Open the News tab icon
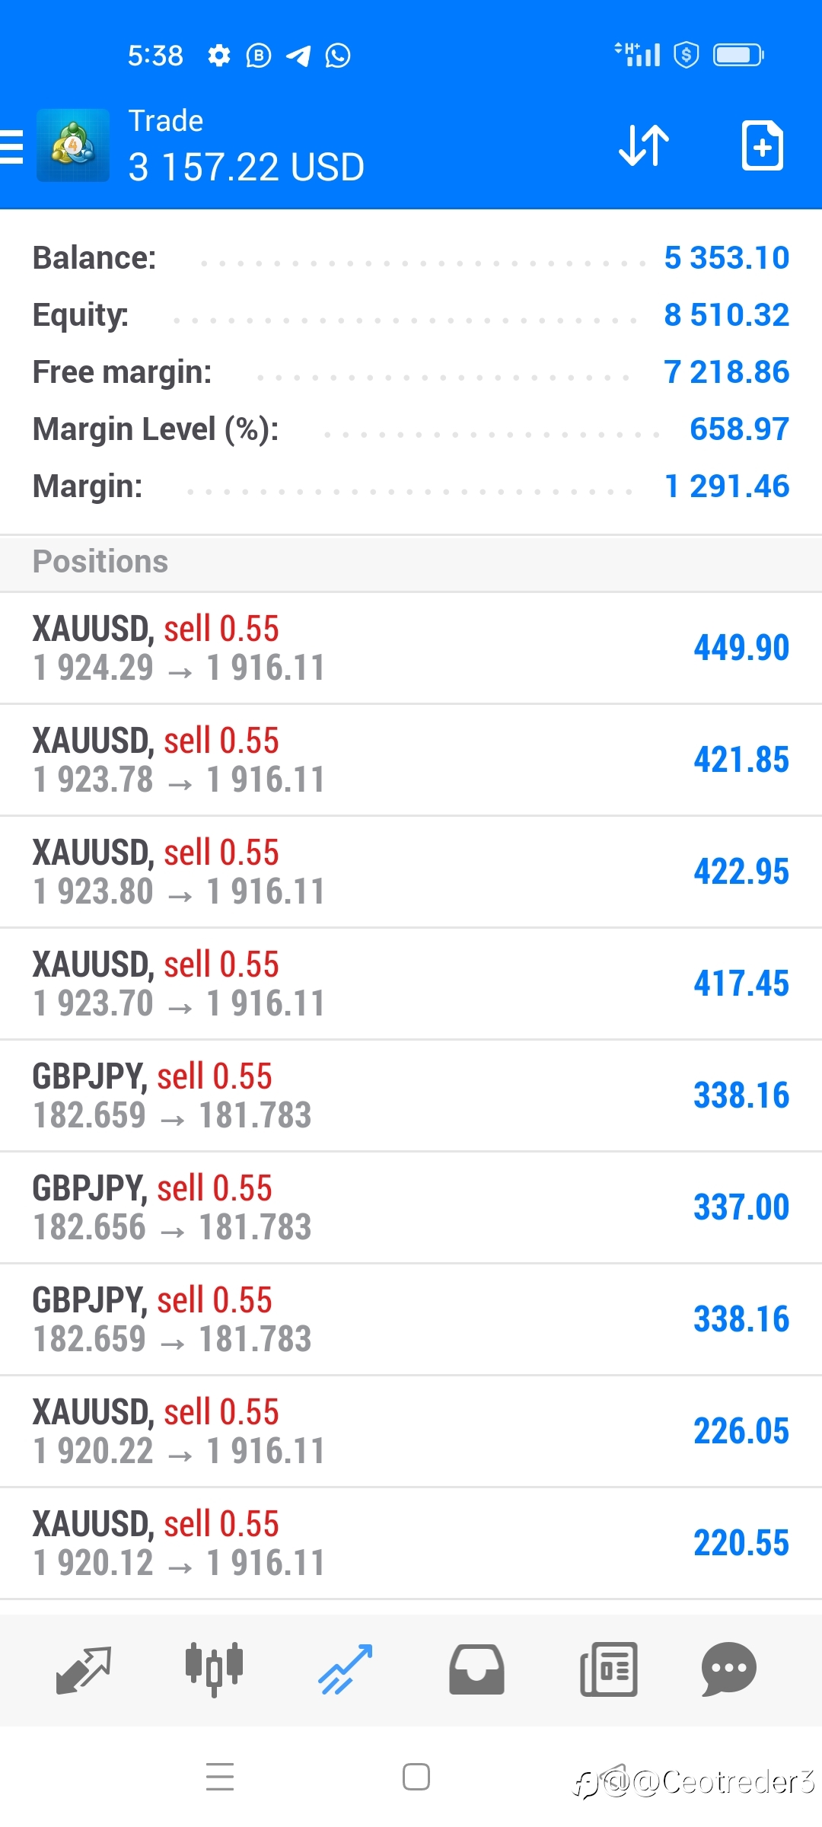Image resolution: width=822 pixels, height=1827 pixels. [608, 1669]
